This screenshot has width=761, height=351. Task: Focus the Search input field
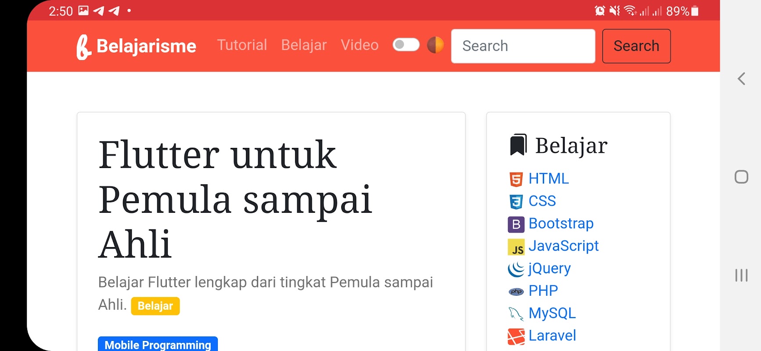click(x=523, y=46)
